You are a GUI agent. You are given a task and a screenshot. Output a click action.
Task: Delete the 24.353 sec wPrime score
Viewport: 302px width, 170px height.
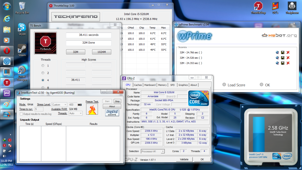[x=288, y=63]
